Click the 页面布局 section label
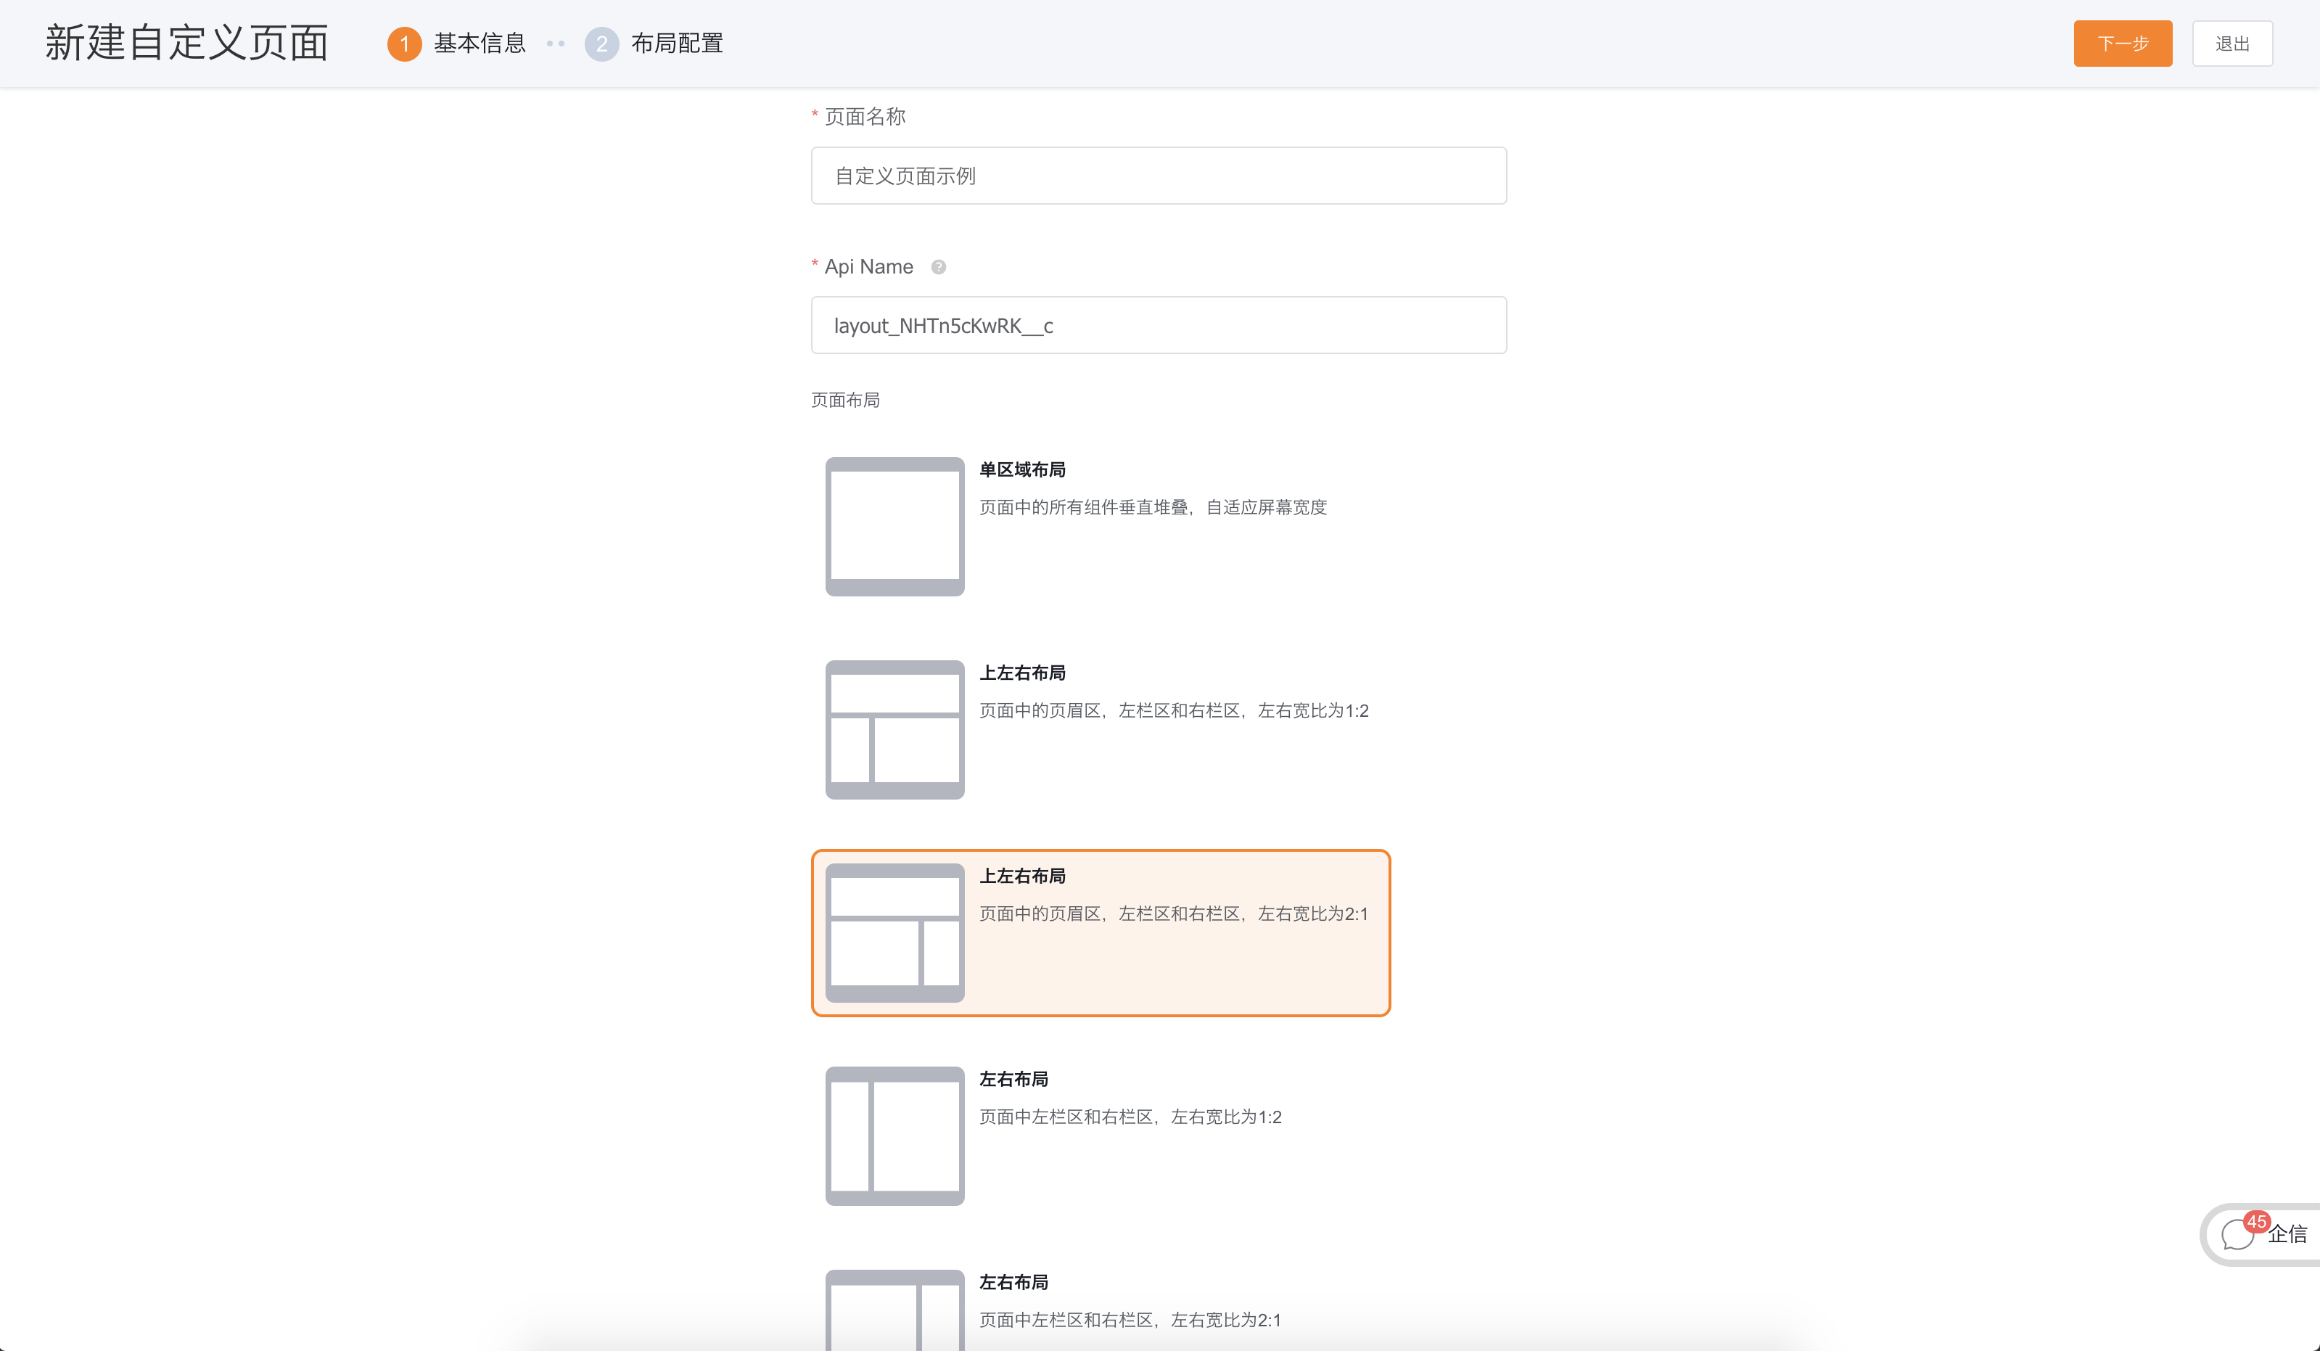Viewport: 2320px width, 1351px height. click(x=845, y=400)
